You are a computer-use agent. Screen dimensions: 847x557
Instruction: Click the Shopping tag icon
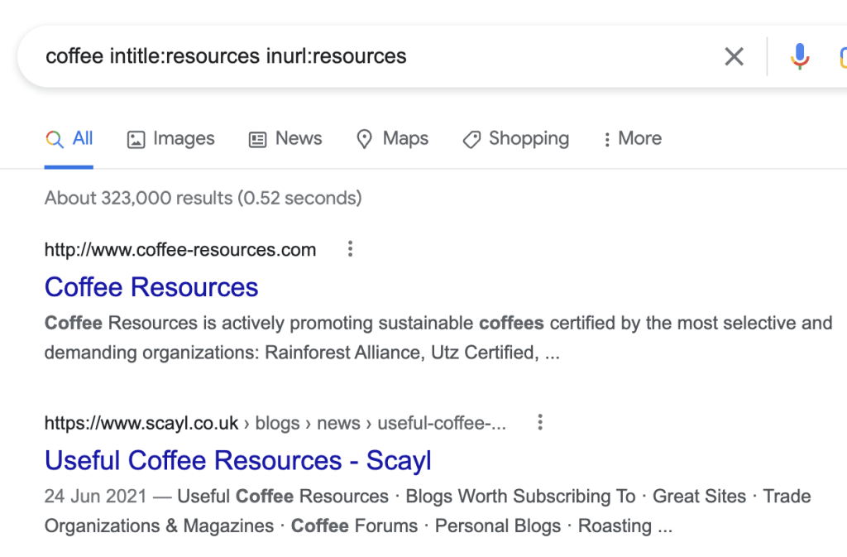[x=471, y=139]
